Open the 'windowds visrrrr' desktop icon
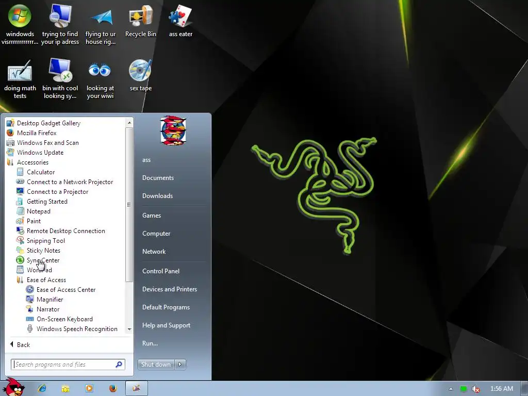The height and width of the screenshot is (396, 528). coord(20,24)
